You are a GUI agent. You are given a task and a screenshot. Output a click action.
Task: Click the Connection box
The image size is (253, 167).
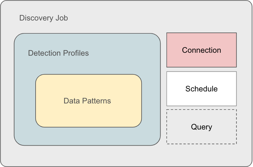pyautogui.click(x=202, y=50)
